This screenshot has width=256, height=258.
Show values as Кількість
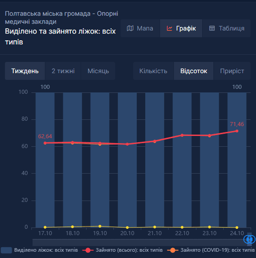[153, 71]
